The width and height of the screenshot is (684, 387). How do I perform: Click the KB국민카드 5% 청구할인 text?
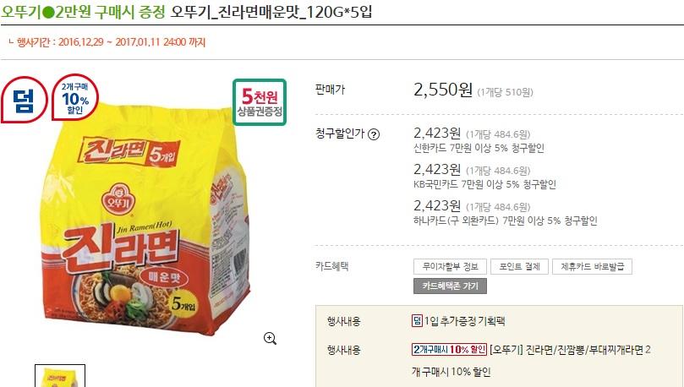[x=484, y=184]
